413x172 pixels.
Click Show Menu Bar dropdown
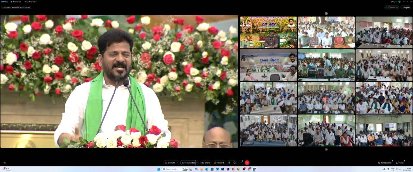(31, 2)
